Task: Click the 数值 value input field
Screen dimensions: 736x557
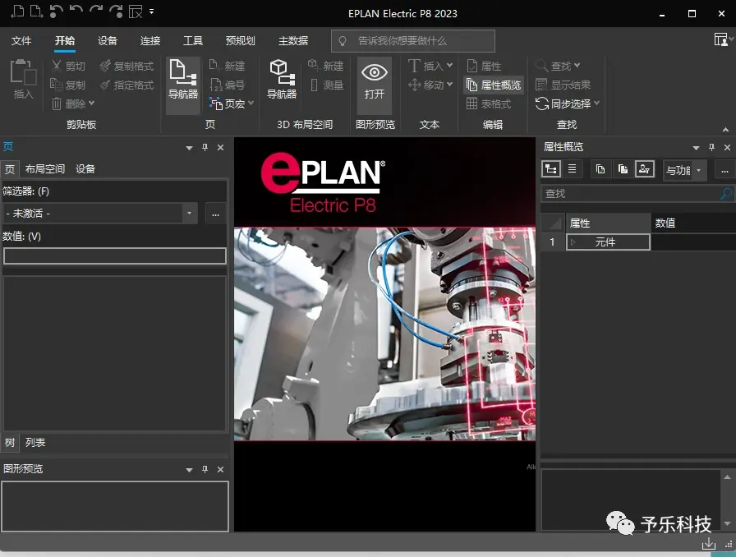Action: (115, 256)
